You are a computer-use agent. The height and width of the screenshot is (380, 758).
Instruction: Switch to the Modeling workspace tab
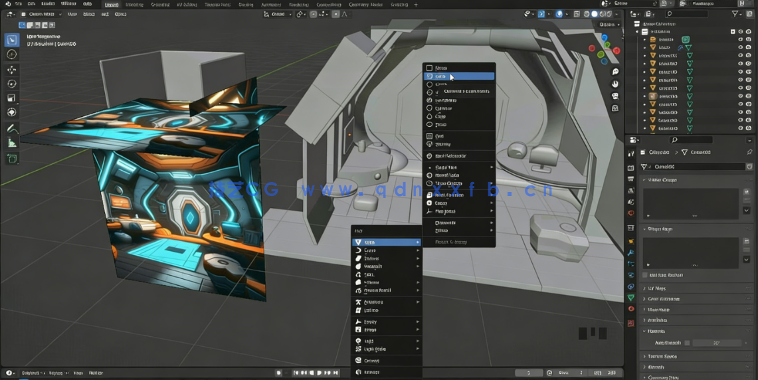tap(134, 5)
